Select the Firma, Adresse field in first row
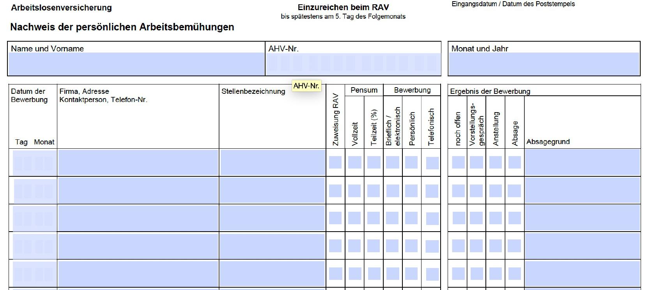Image resolution: width=650 pixels, height=290 pixels. pyautogui.click(x=138, y=163)
